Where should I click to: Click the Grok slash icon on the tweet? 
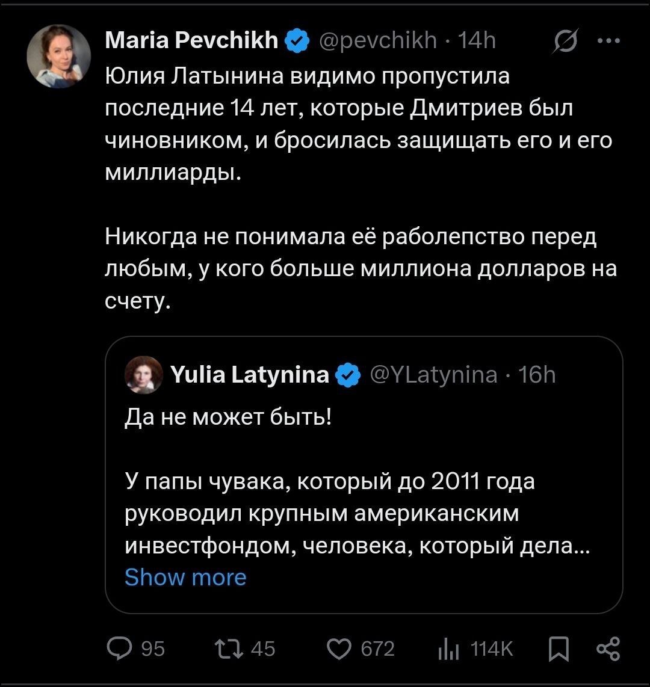(565, 41)
